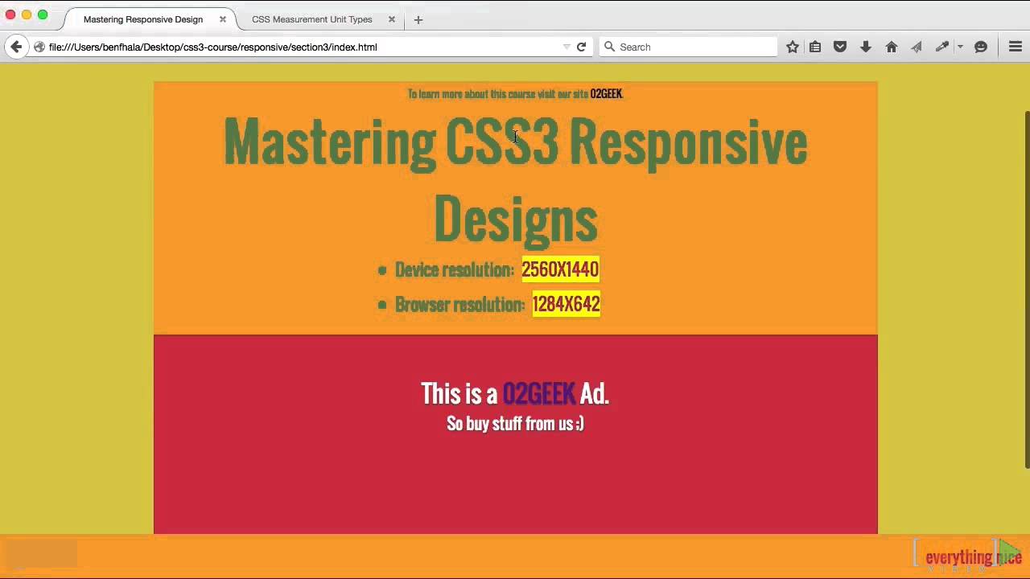Click the magnifier in the search box
The height and width of the screenshot is (579, 1030).
609,47
